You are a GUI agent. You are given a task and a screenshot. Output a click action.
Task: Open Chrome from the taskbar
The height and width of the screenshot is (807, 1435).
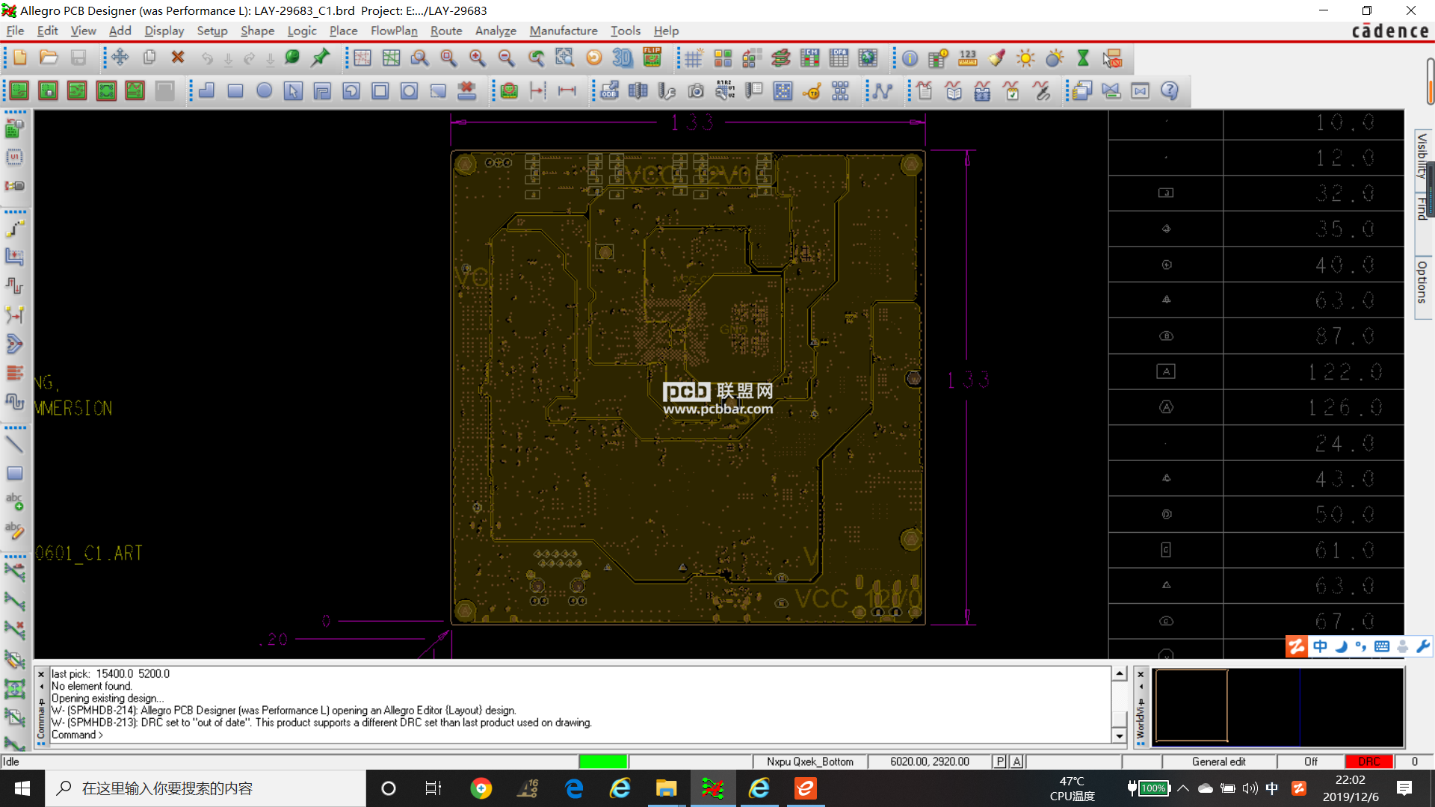coord(481,788)
